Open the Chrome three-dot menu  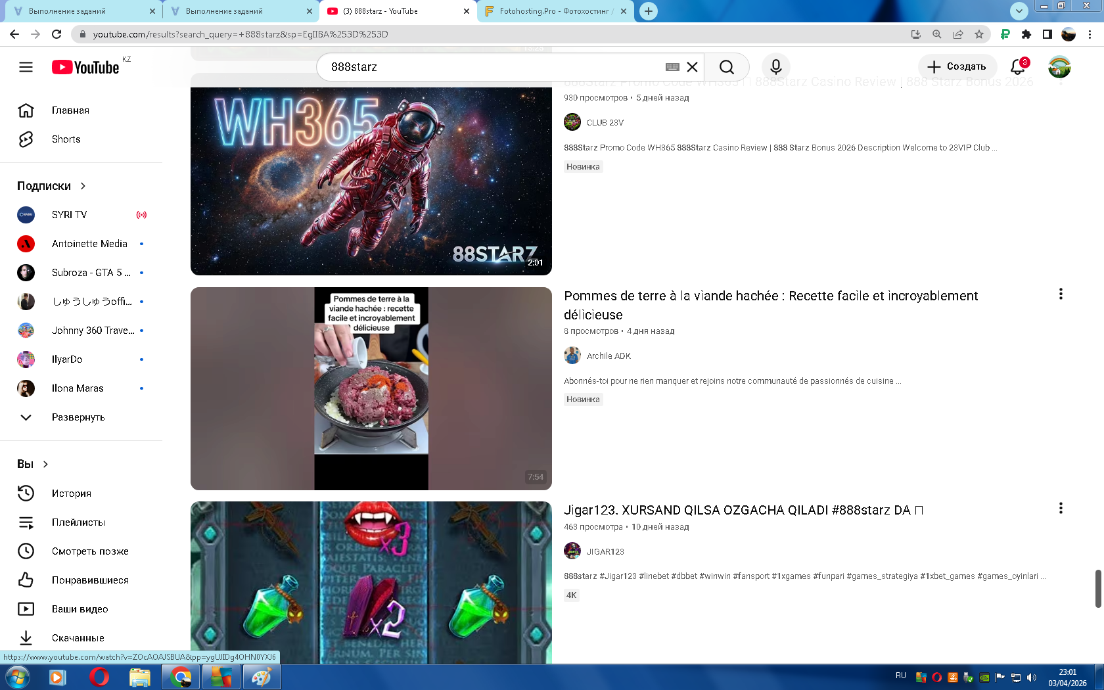(x=1090, y=34)
